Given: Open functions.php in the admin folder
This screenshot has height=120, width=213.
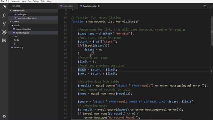Looking at the screenshot, I should [33, 33].
